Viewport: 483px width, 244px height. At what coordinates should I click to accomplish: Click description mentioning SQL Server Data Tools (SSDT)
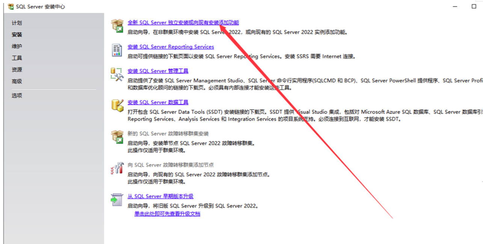(305, 115)
